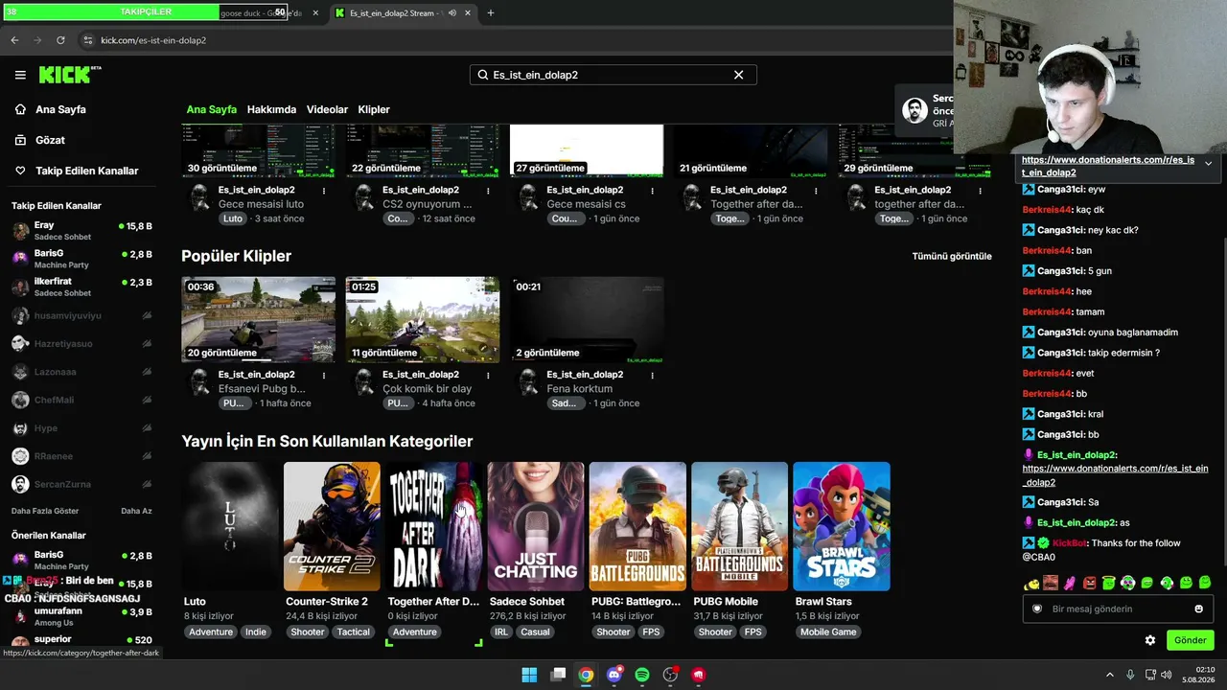Open options menu for Çok komik bir olay clip
This screenshot has height=690, width=1227.
(x=488, y=375)
